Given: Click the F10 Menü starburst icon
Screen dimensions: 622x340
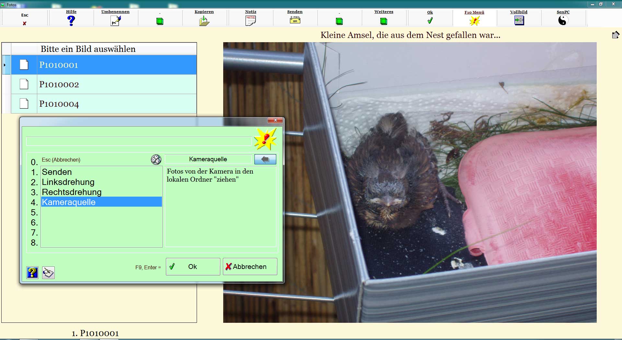Looking at the screenshot, I should (x=474, y=21).
